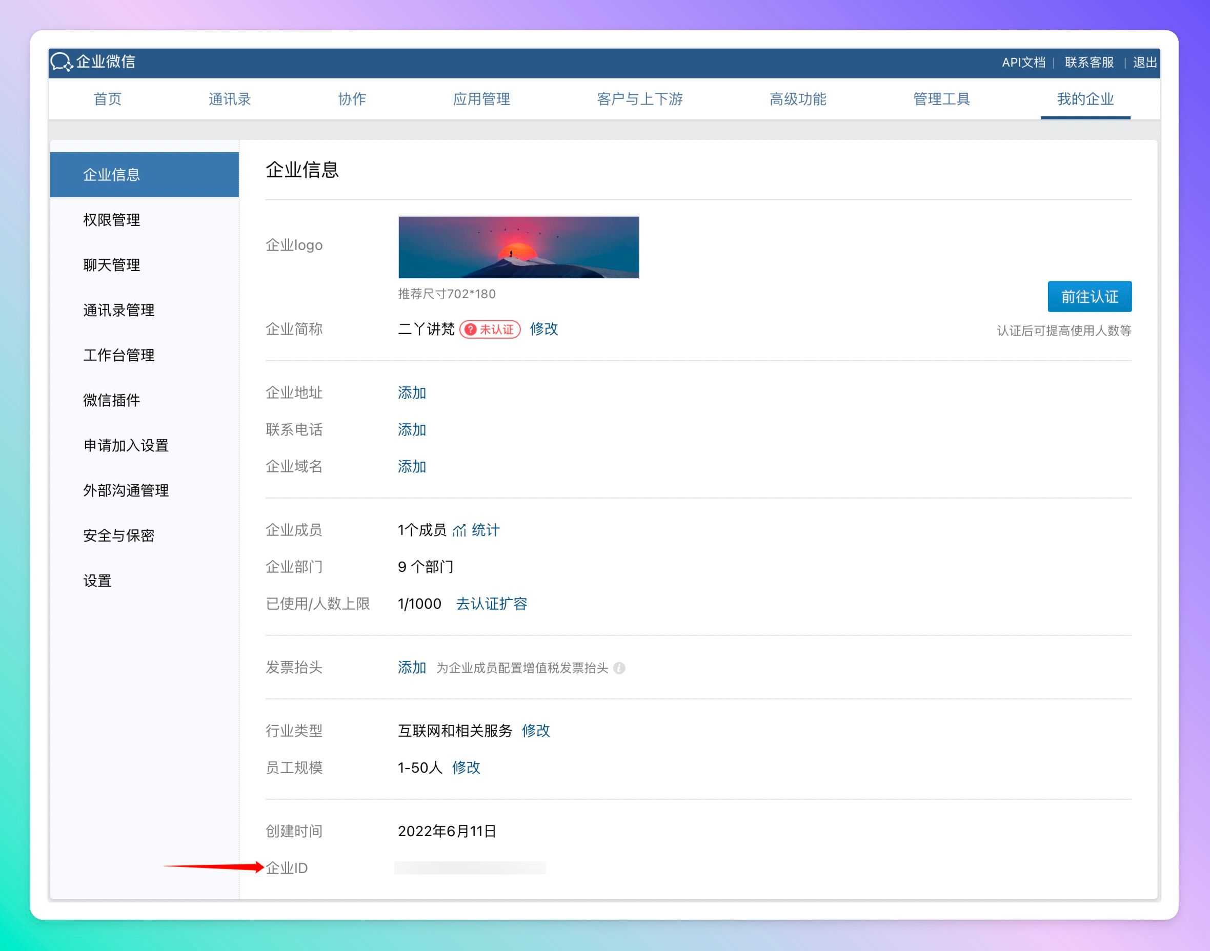Click the info icon after 发票抬头 description

point(619,668)
